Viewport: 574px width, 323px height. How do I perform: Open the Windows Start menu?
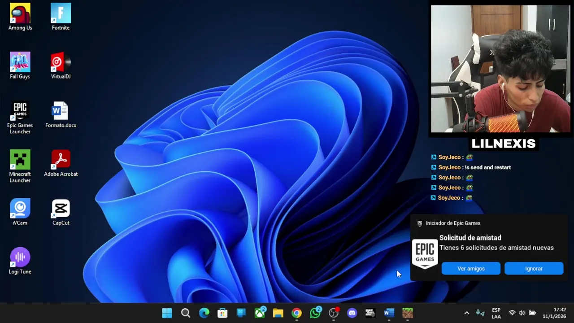167,313
